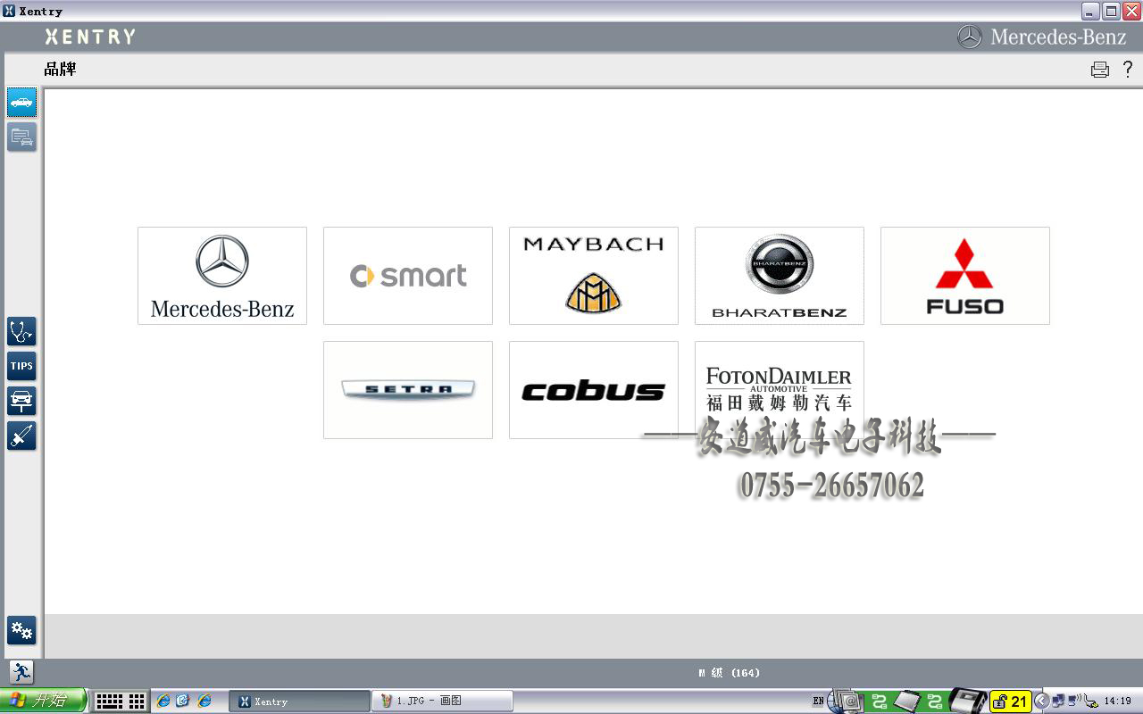Select the Setra brand tile
1143x714 pixels.
(408, 390)
